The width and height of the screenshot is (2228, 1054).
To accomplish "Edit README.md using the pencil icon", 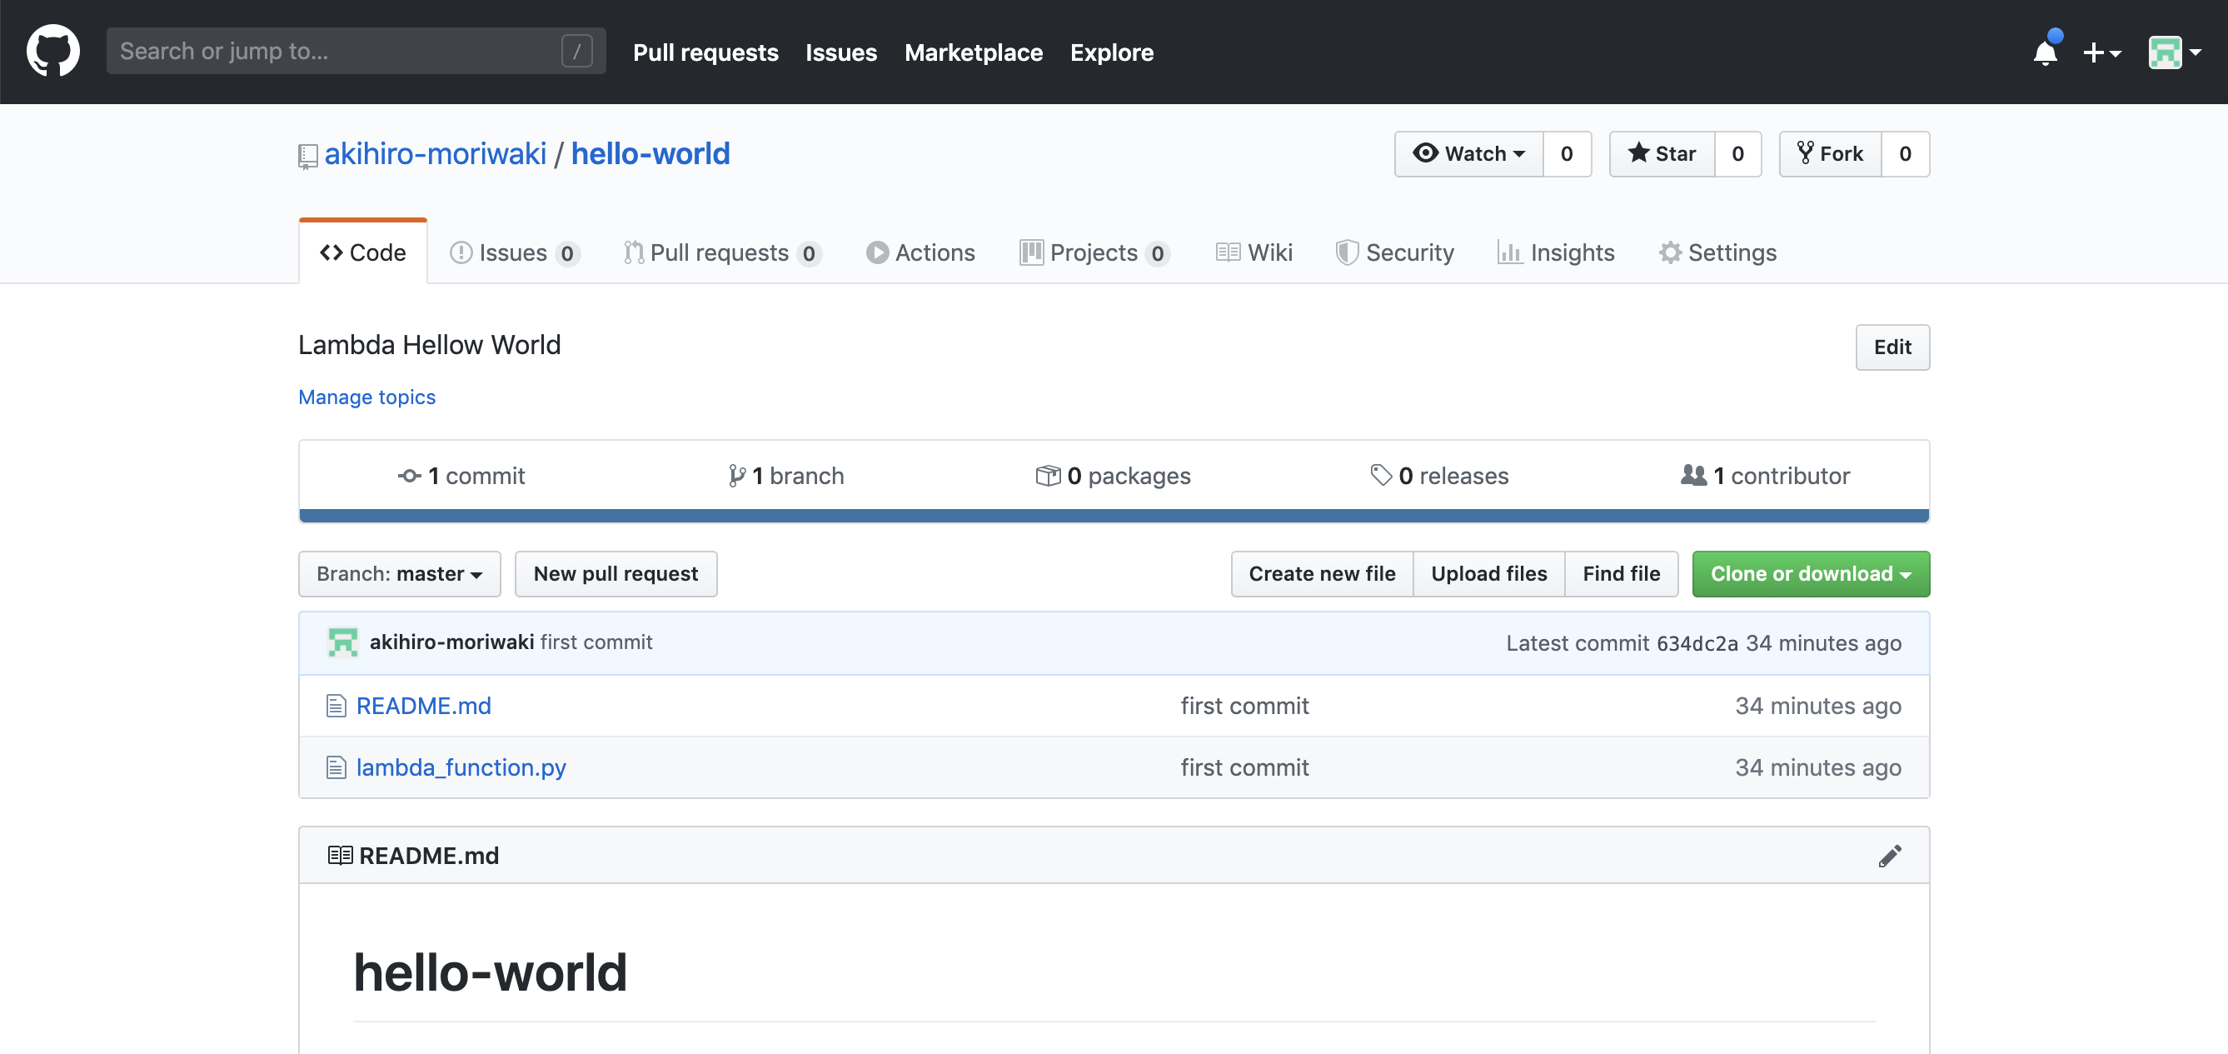I will coord(1891,855).
